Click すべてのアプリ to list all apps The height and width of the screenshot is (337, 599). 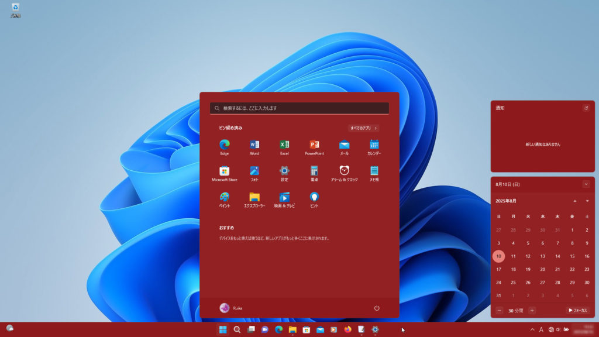pos(363,128)
